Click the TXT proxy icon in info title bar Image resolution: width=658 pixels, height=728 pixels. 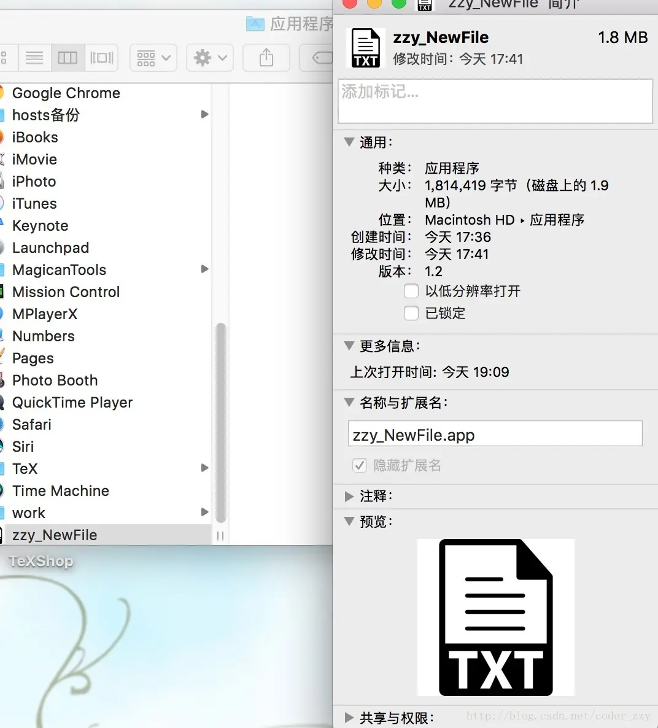(x=424, y=5)
